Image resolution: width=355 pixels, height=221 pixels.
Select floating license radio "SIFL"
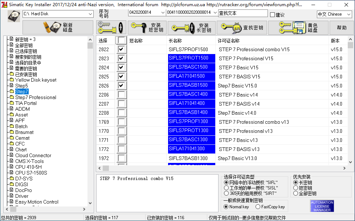pos(226,183)
